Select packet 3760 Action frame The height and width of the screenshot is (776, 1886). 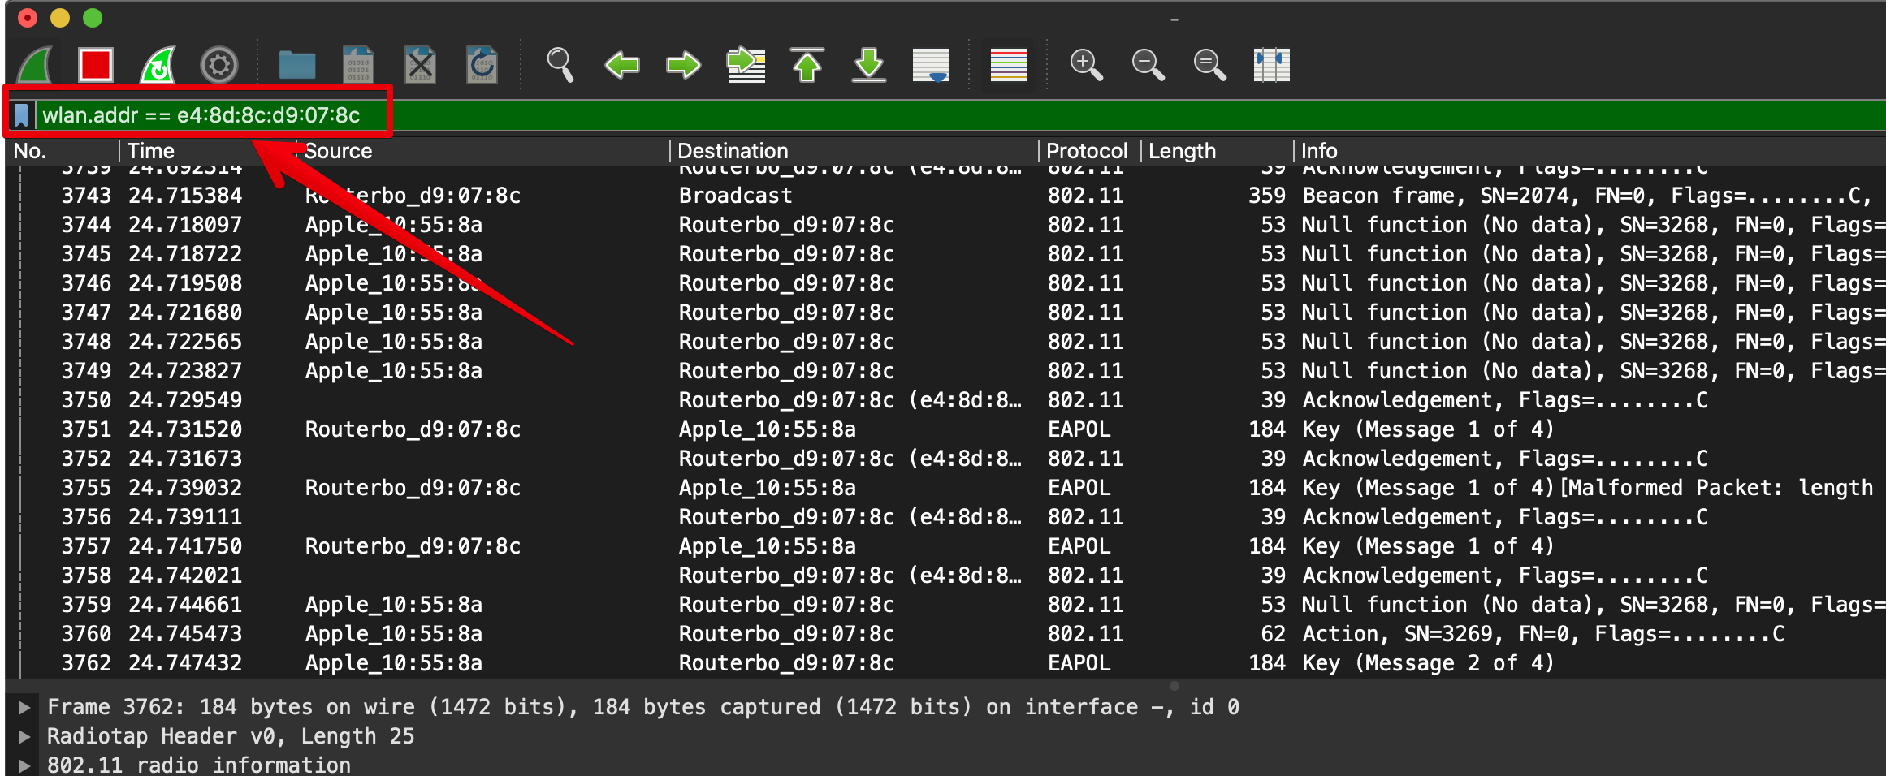[x=946, y=634]
